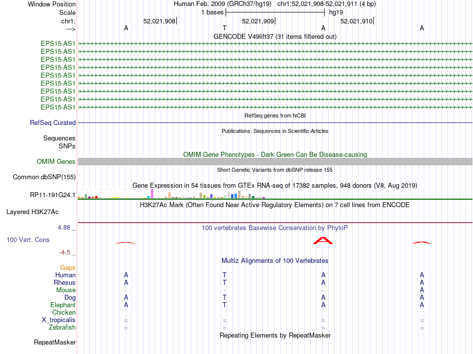This screenshot has width=473, height=354.
Task: Open the GENCODE V49lift37 track title
Action: click(275, 36)
